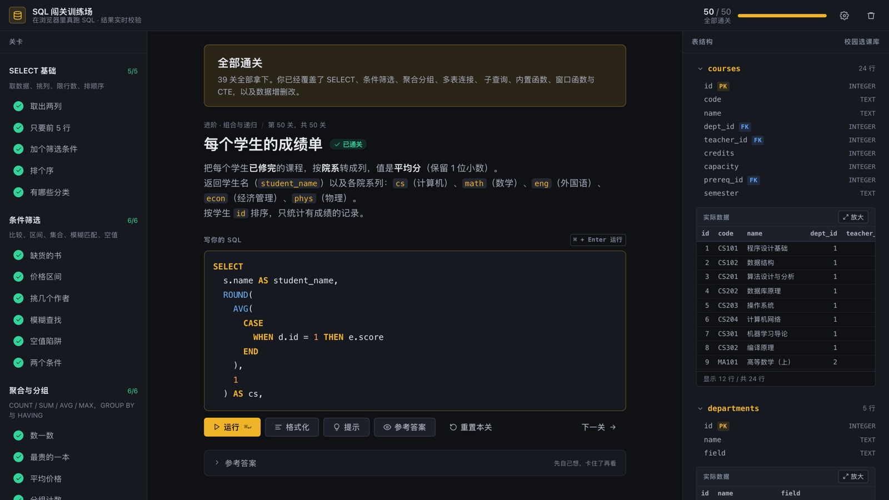The height and width of the screenshot is (500, 889).
Task: Click the MA101 row in courses data
Action: (786, 362)
